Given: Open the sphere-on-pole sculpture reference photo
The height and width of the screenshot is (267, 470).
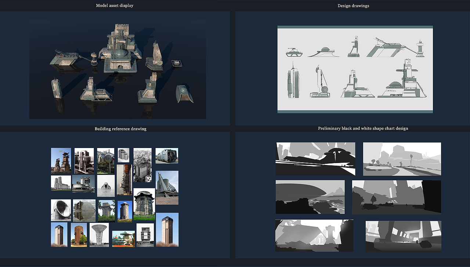Looking at the screenshot, I should pos(105,161).
